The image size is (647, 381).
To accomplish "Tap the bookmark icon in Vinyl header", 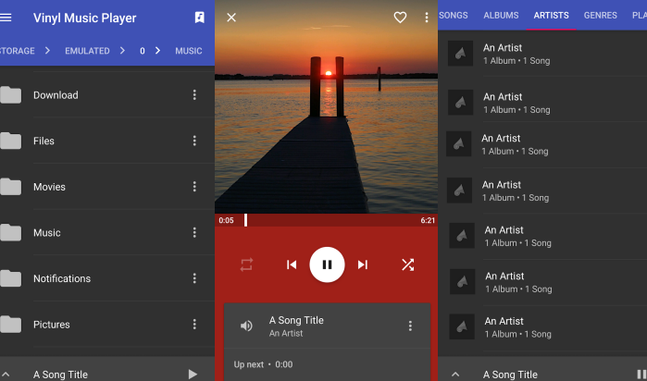I will coord(199,18).
